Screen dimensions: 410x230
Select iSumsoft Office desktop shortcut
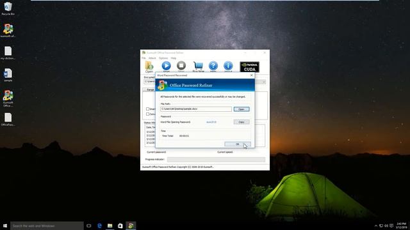(x=8, y=98)
